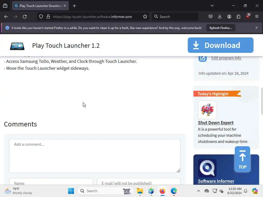Reload the current page
The width and height of the screenshot is (263, 197).
tap(25, 17)
